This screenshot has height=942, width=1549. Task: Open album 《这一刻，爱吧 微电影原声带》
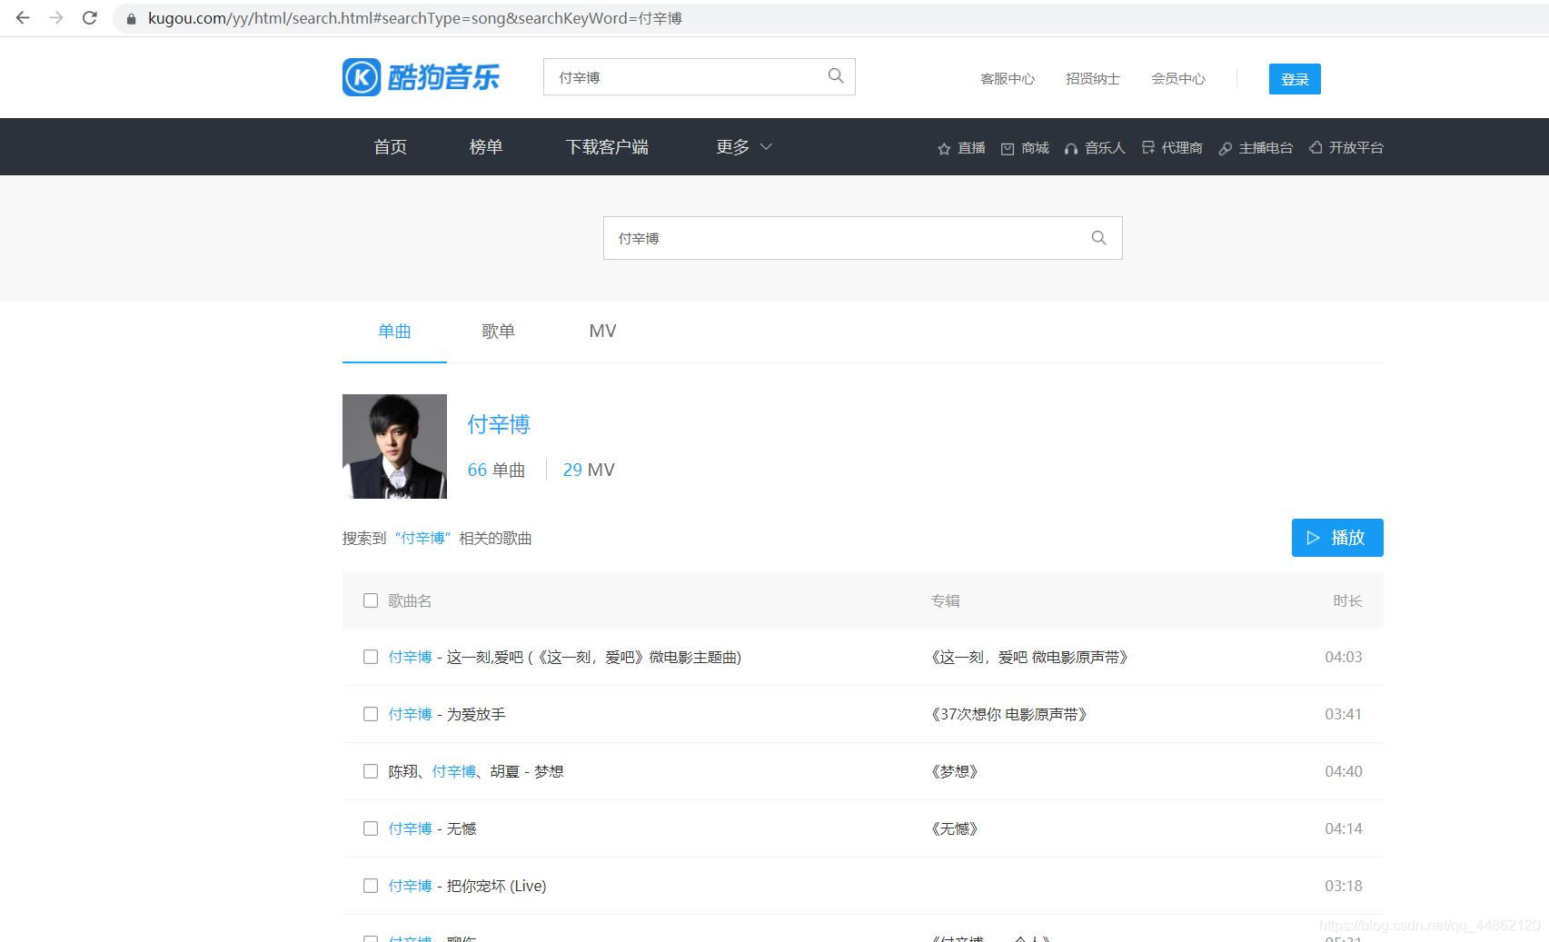tap(1029, 657)
